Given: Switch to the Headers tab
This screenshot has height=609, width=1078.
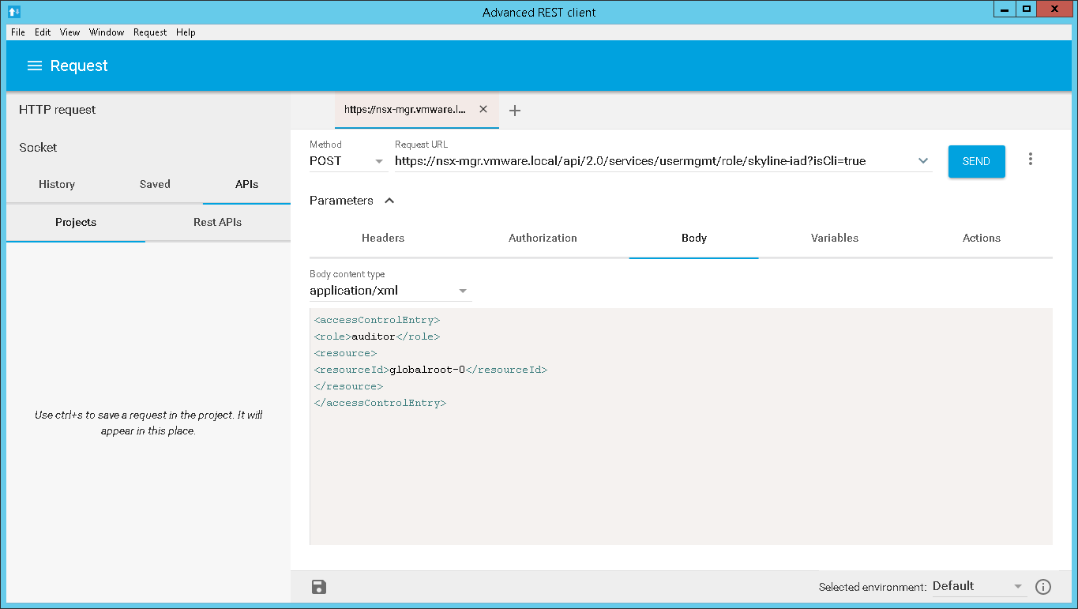Looking at the screenshot, I should [383, 238].
